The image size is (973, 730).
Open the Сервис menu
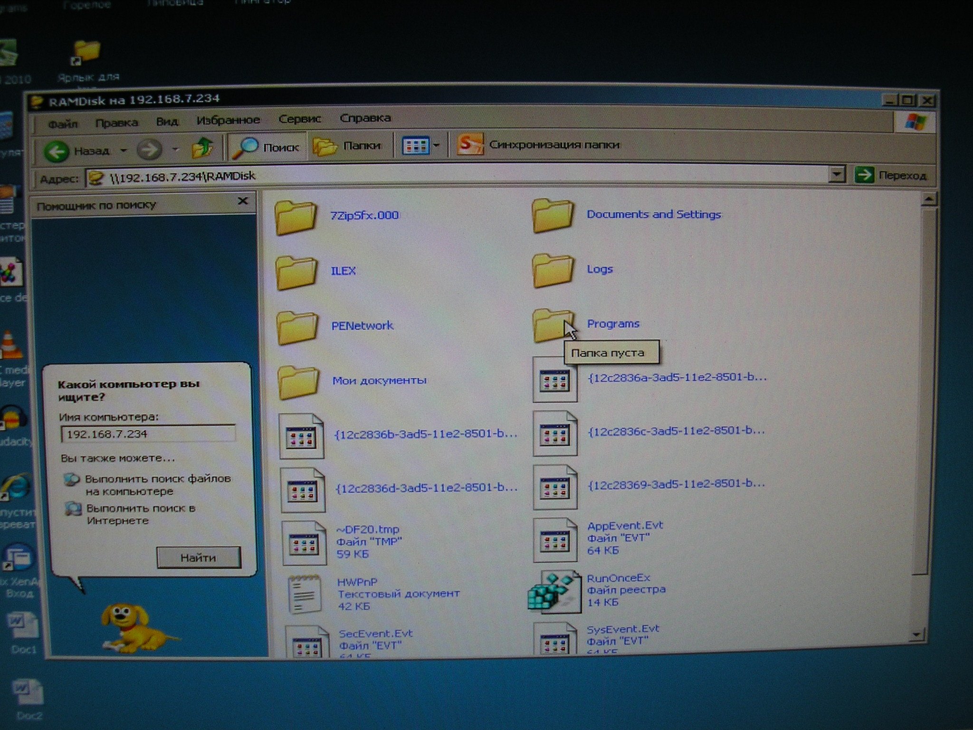300,119
